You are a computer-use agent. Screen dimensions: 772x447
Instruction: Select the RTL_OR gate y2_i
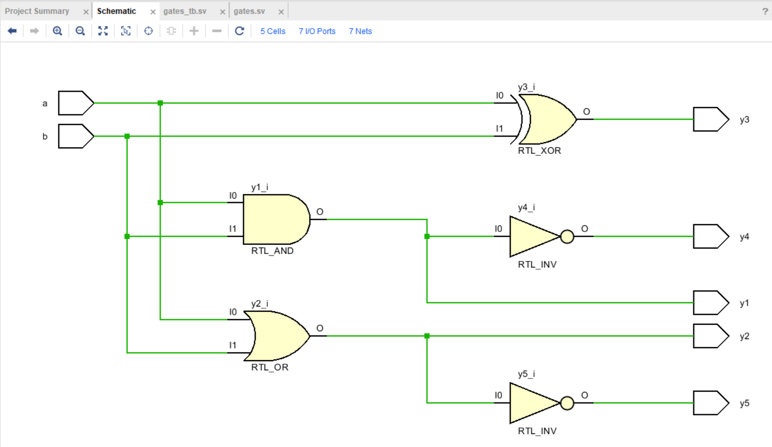coord(277,336)
